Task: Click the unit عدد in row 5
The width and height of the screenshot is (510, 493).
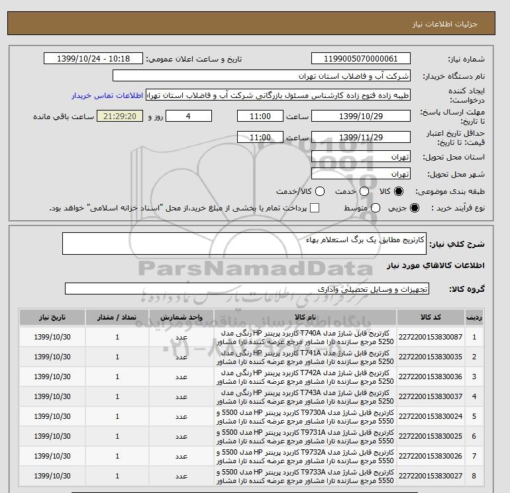Action: [x=181, y=417]
